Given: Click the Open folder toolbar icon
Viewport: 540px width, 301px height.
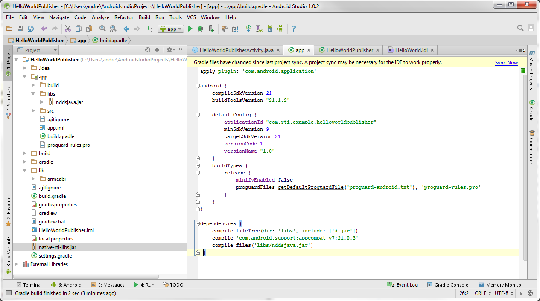Looking at the screenshot, I should tap(9, 29).
